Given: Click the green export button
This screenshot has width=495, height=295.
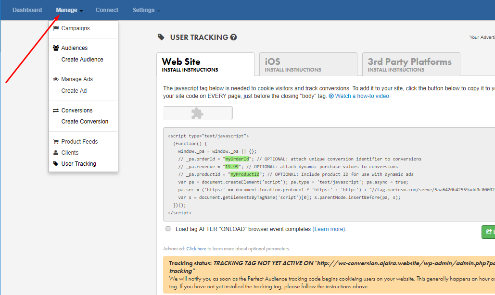Looking at the screenshot, I should (x=488, y=232).
